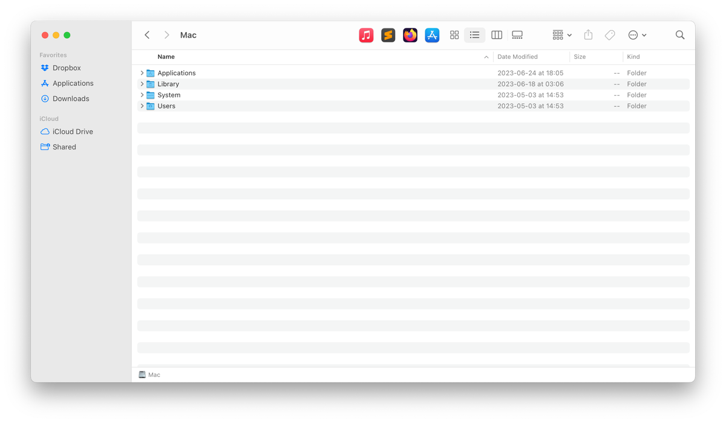Open Firefox from the Finder toolbar

410,35
